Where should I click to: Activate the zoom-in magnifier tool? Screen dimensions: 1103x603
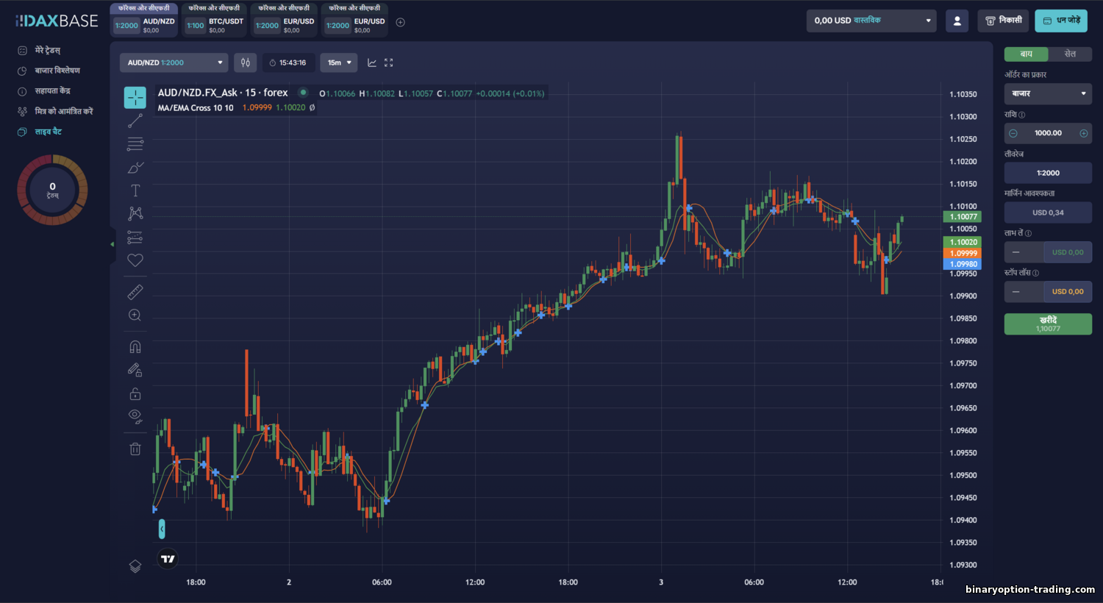tap(135, 315)
